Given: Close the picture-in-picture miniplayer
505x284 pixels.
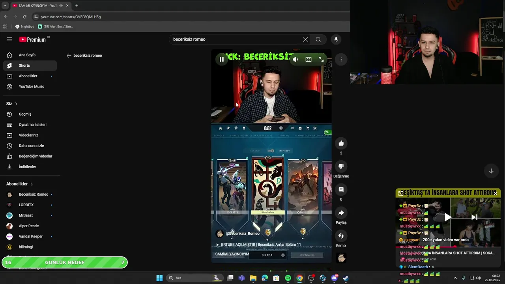Looking at the screenshot, I should (496, 193).
